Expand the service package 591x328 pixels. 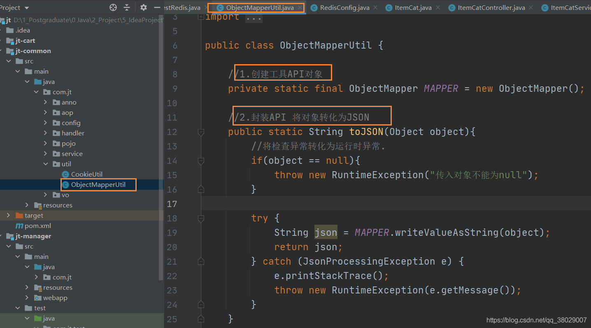[x=45, y=154]
